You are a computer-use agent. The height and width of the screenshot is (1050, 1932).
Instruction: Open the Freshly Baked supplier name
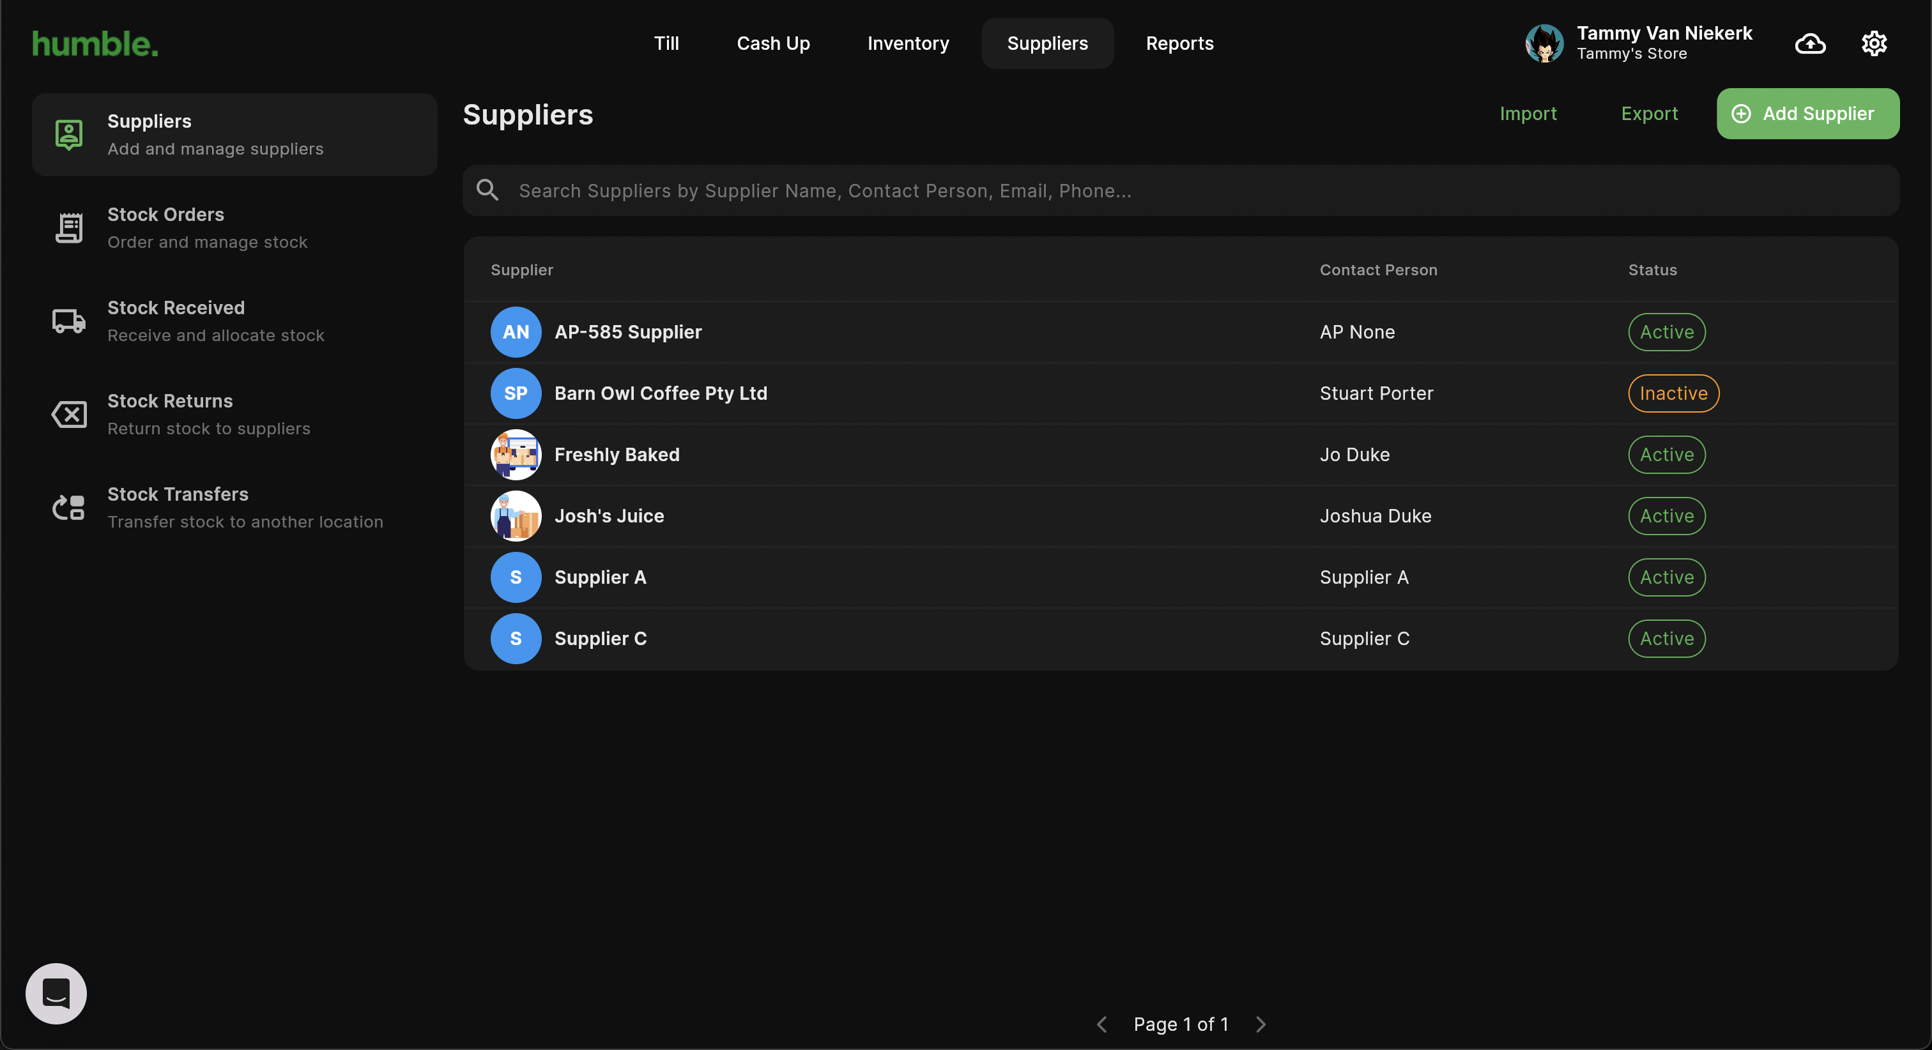[617, 455]
